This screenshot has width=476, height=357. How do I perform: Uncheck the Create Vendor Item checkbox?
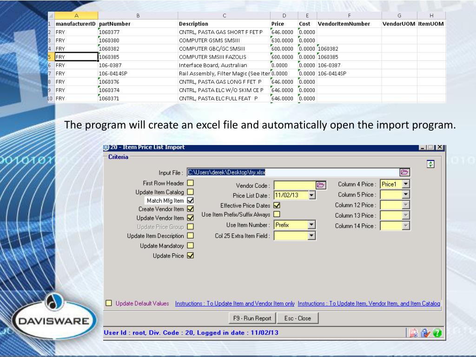(x=190, y=209)
